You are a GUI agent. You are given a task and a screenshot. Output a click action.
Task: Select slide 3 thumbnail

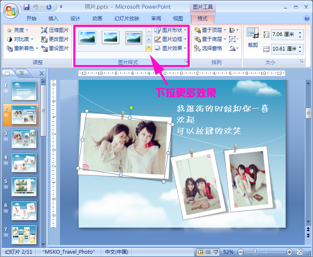[24, 139]
